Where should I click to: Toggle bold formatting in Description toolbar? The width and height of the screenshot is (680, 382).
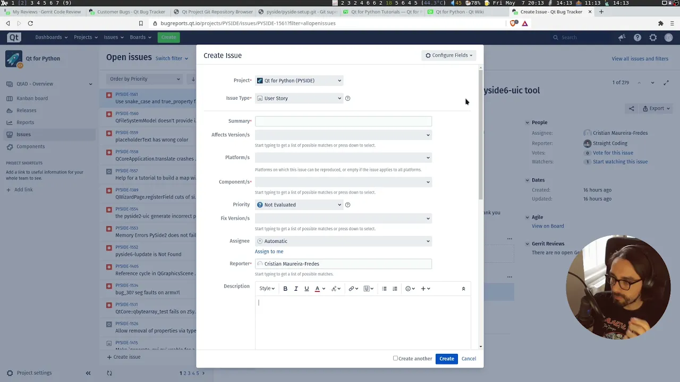285,289
